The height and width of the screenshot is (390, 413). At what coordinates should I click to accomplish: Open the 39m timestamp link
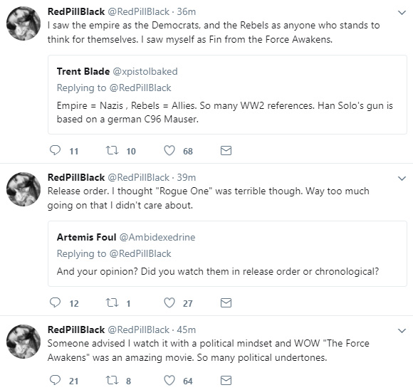187,177
